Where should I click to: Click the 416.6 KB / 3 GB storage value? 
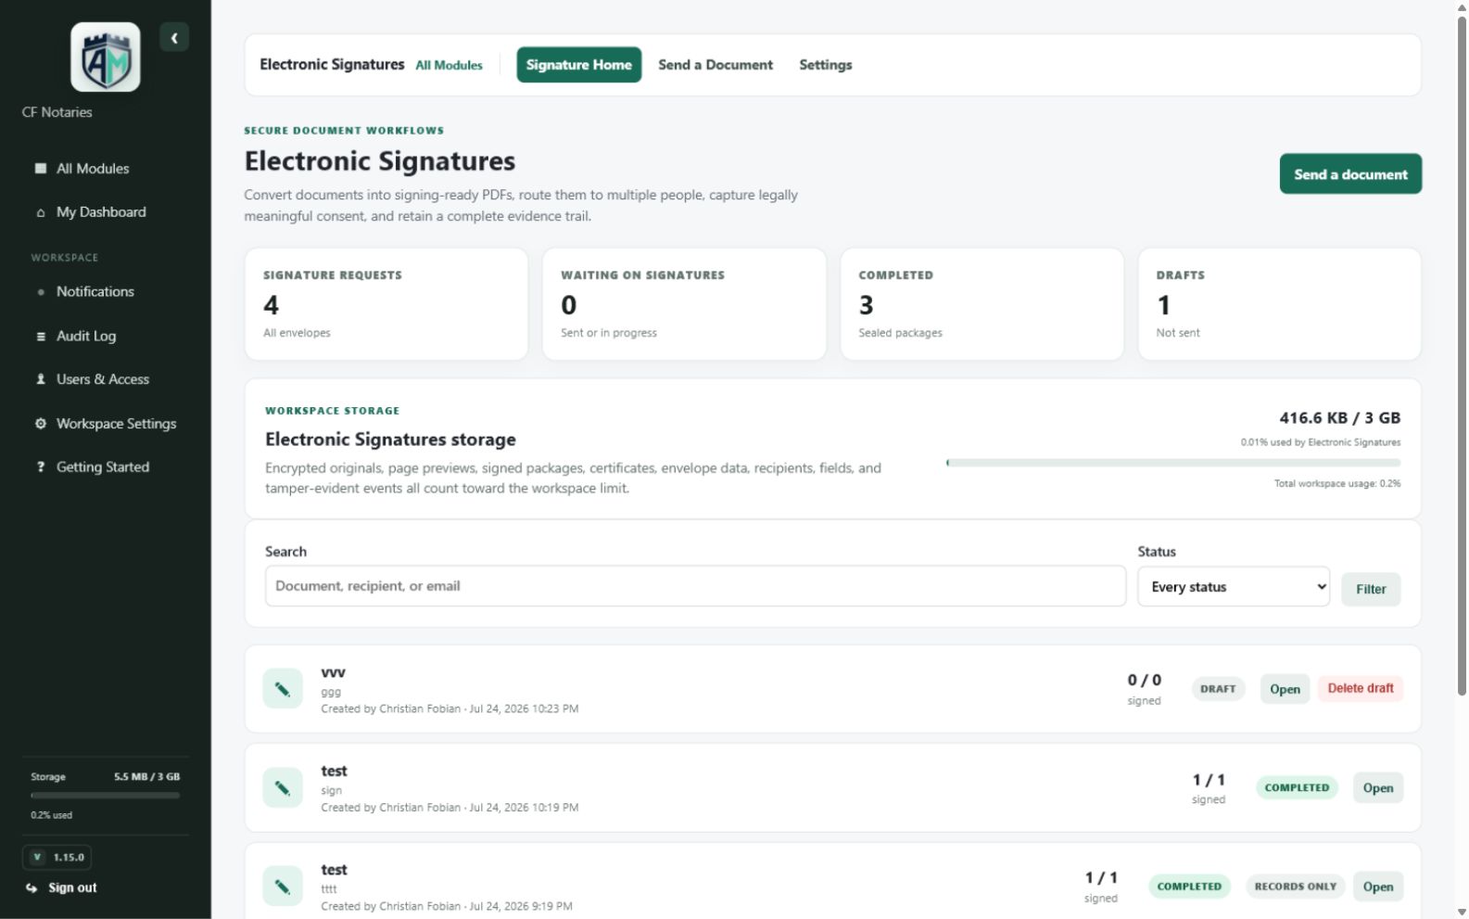point(1340,418)
